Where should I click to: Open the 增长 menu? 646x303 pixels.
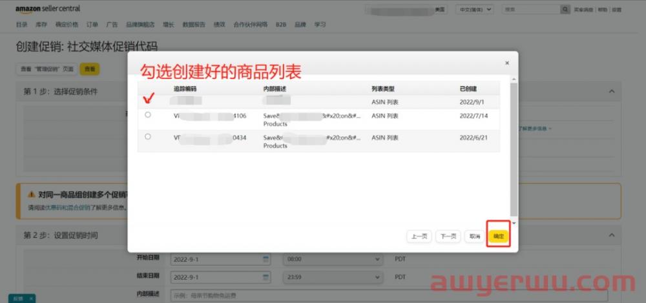pyautogui.click(x=169, y=25)
